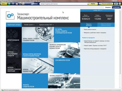The height and width of the screenshot is (91, 122).
Task: Open Все нормы, правила, стандарты России tile
Action: (67, 35)
